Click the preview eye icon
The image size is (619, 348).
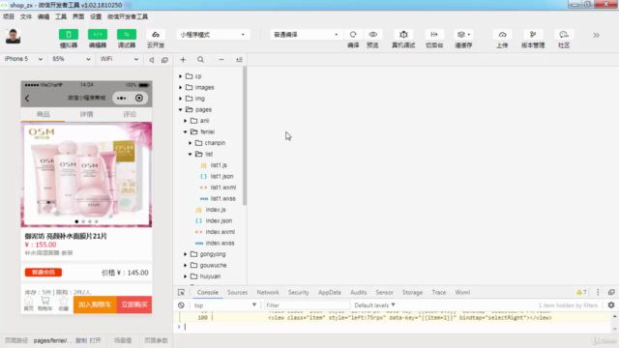[372, 35]
